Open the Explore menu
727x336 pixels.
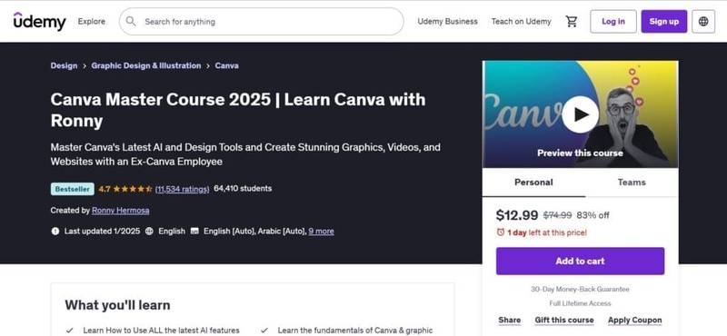coord(92,21)
